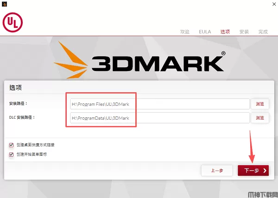Image resolution: width=278 pixels, height=198 pixels.
Task: Uncheck 创建桌面快捷方式链接 checkbox
Action: pos(11,145)
